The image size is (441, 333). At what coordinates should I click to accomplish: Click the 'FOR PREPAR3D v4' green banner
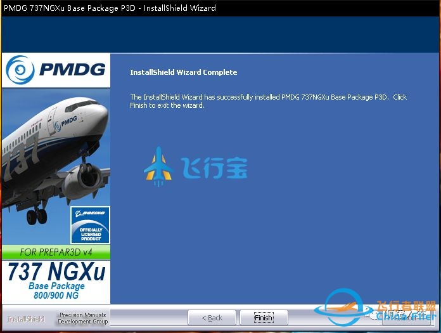tap(56, 252)
